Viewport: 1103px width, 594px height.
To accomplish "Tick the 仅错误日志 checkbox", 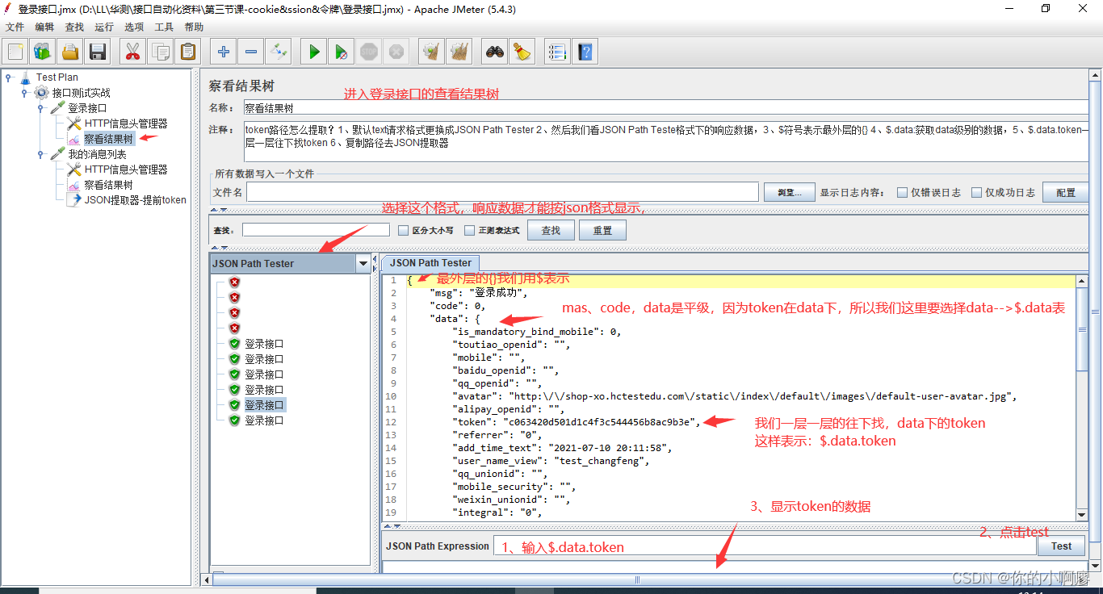I will pyautogui.click(x=903, y=192).
